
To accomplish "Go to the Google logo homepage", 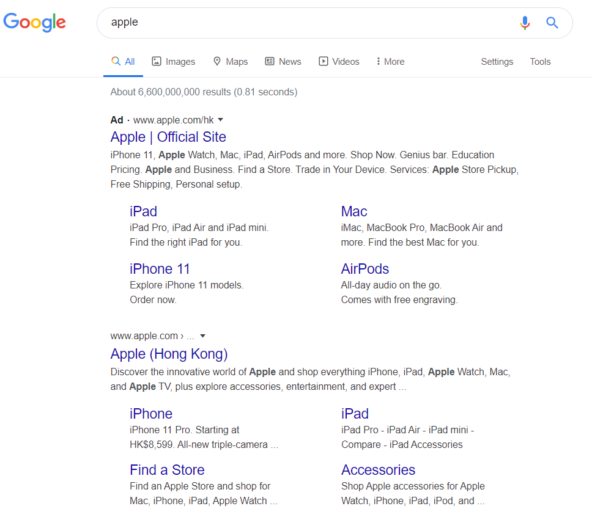I will (34, 22).
